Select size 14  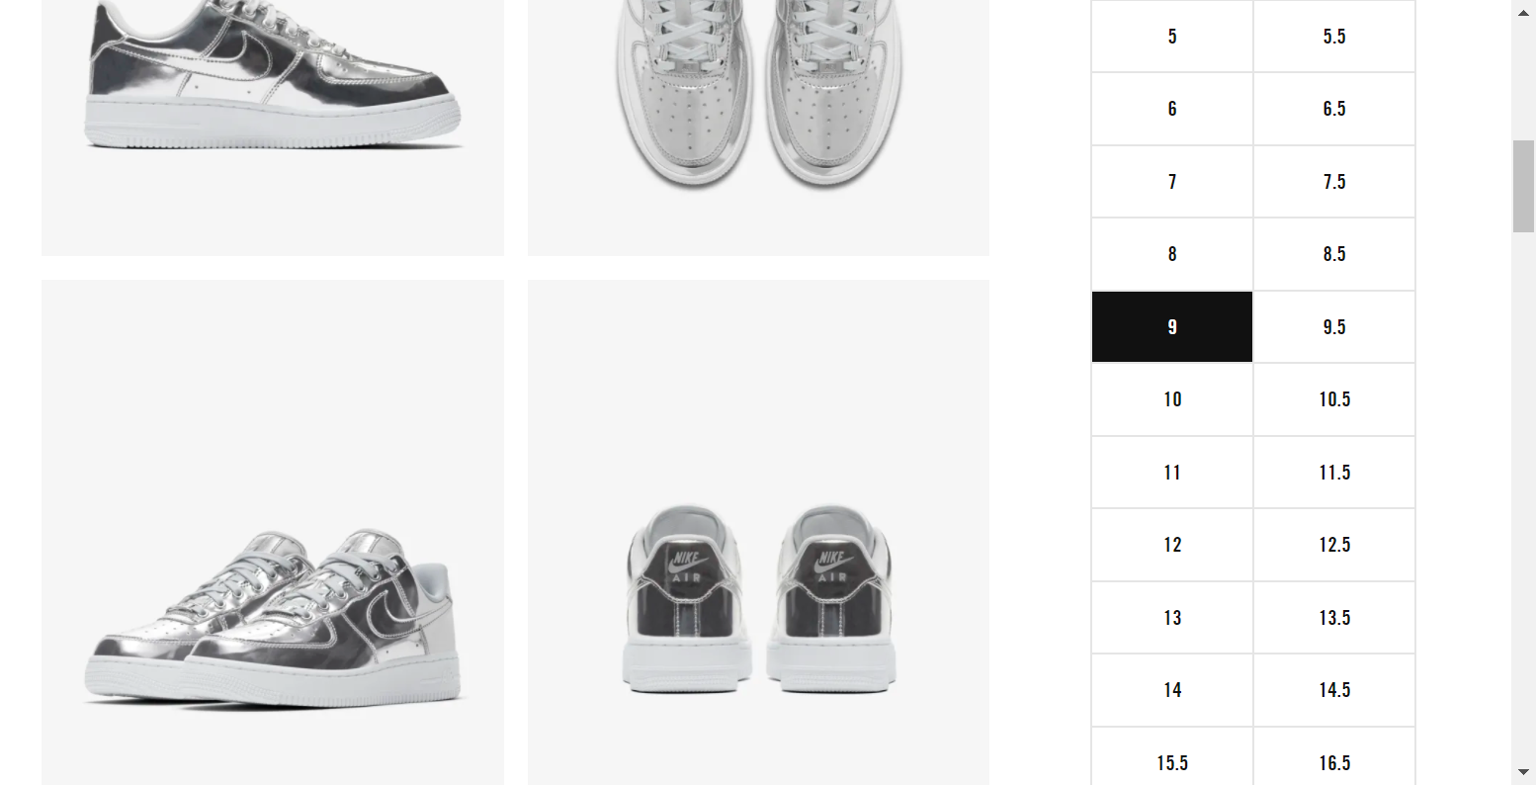tap(1172, 690)
